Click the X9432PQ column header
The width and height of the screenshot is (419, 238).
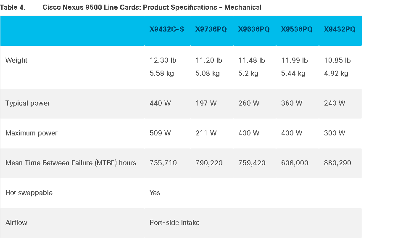tap(340, 29)
